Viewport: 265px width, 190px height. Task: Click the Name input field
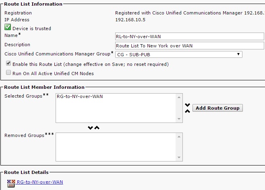pos(189,37)
